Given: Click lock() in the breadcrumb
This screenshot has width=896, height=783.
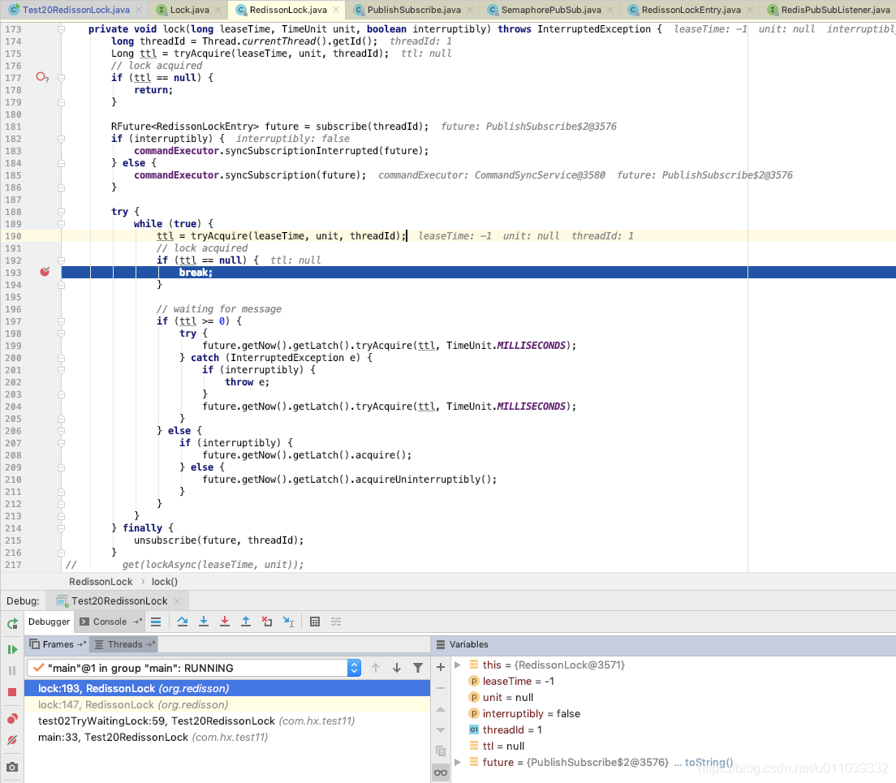Looking at the screenshot, I should coord(165,582).
